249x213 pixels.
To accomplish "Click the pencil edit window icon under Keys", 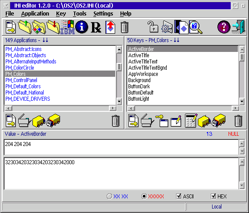I will click(x=176, y=121).
